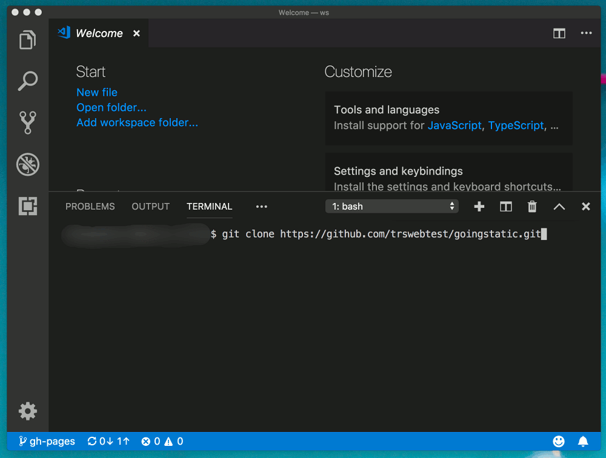Select the TERMINAL panel tab
The height and width of the screenshot is (458, 606).
coord(210,207)
